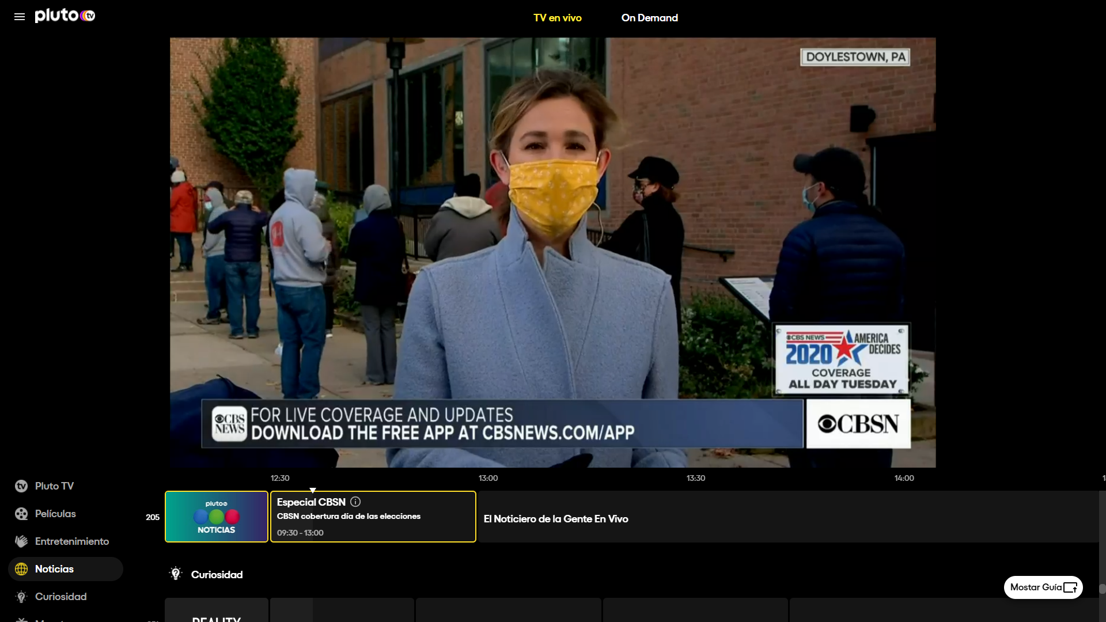This screenshot has width=1106, height=622.
Task: Click the Curiosidad lightbulb icon in sidebar
Action: [x=21, y=597]
